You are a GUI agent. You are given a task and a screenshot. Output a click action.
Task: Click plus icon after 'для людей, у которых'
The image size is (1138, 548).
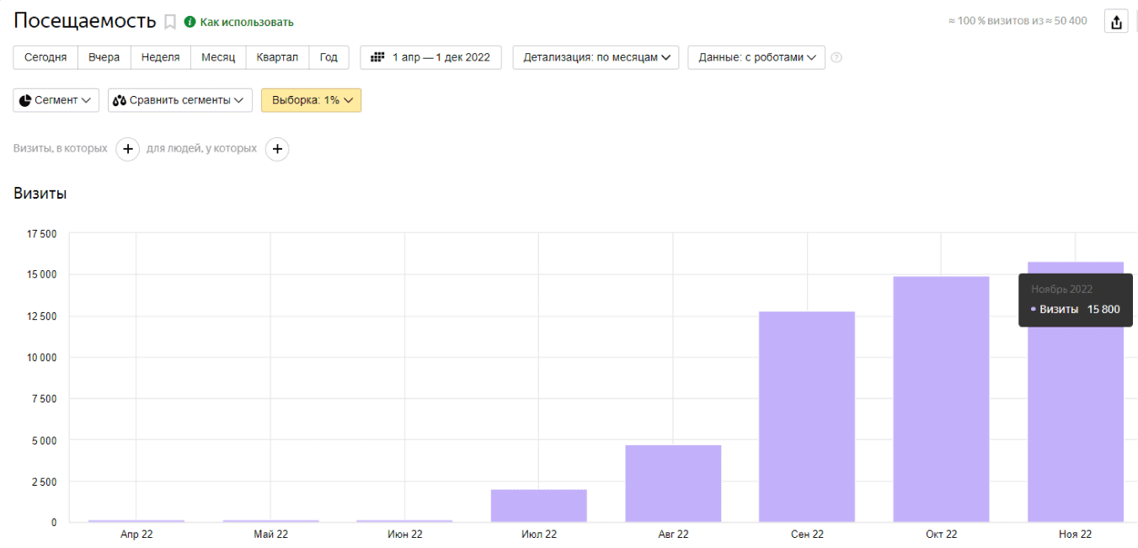(277, 149)
